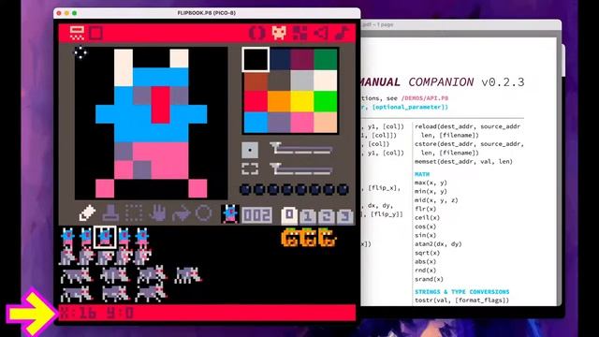Toggle the rightmost sprite flag circle
This screenshot has height=337, width=599.
343,189
